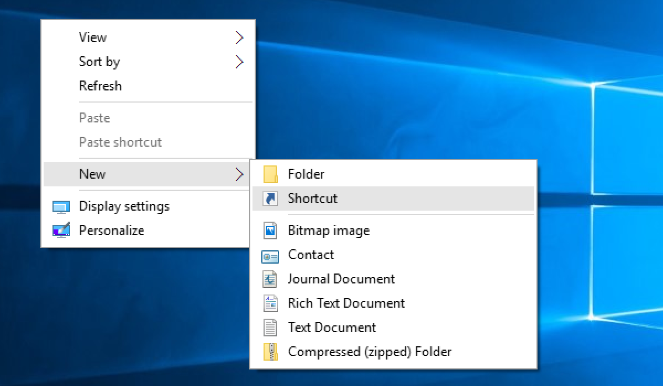The image size is (663, 386).
Task: Click the chevron beside New
Action: click(239, 174)
